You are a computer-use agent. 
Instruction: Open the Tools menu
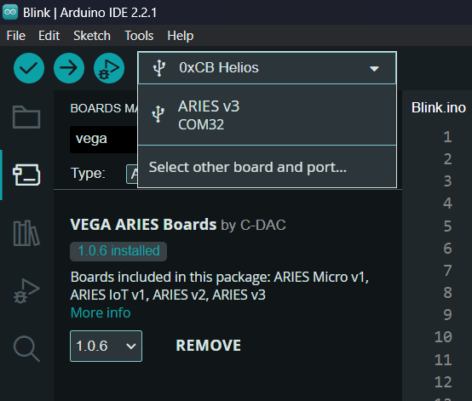[x=139, y=36]
